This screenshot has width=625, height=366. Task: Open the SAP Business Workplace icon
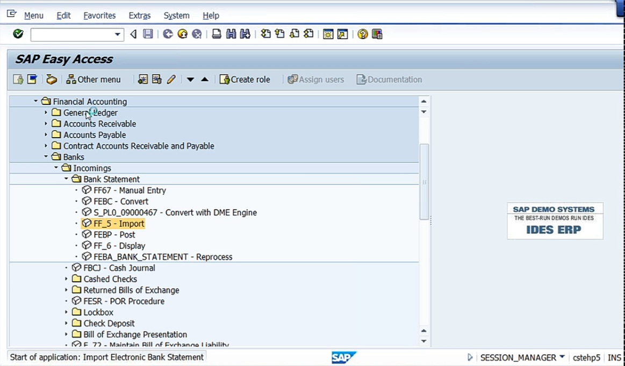tap(52, 80)
